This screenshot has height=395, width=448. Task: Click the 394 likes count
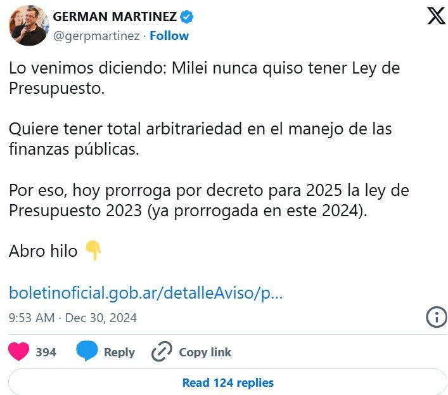pos(46,352)
